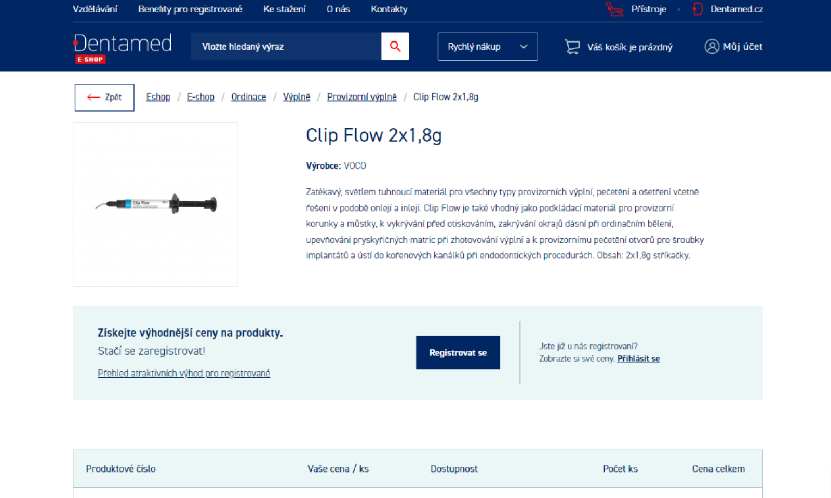Open the Dentamed E-SHOP logo homepage
The width and height of the screenshot is (831, 498).
(123, 48)
